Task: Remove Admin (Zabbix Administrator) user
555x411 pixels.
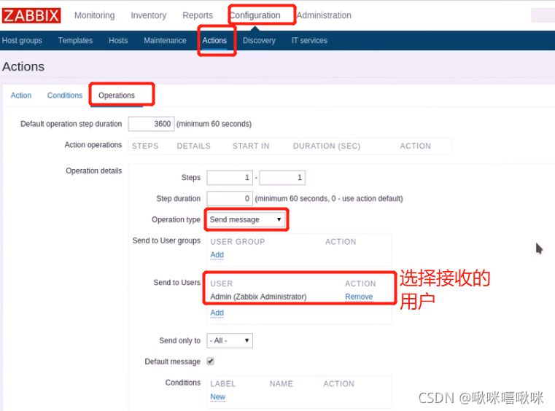Action: coord(359,297)
